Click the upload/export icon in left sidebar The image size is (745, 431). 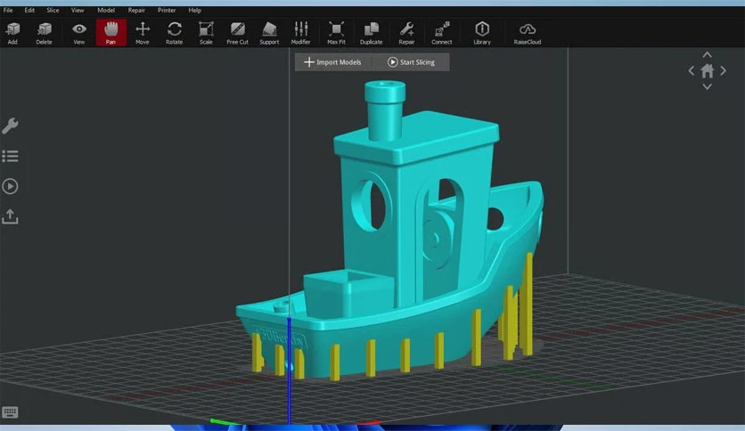(10, 216)
